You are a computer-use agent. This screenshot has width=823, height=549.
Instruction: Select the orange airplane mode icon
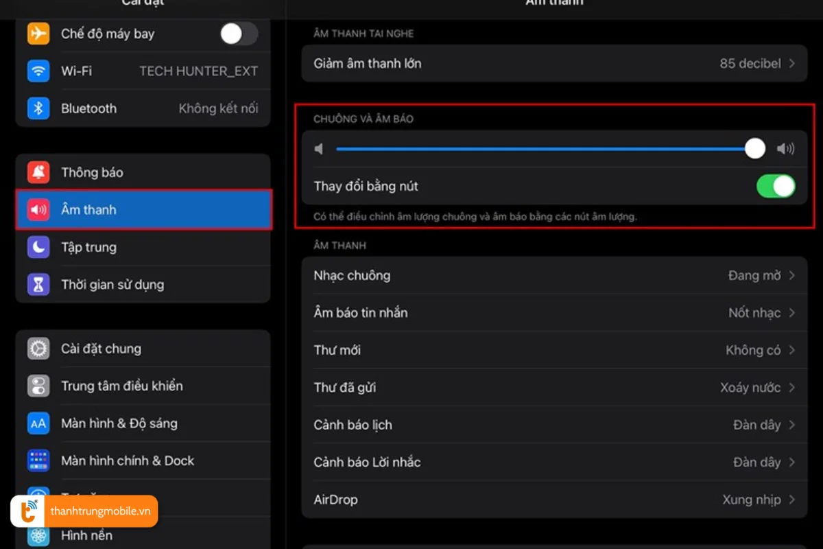(x=38, y=33)
